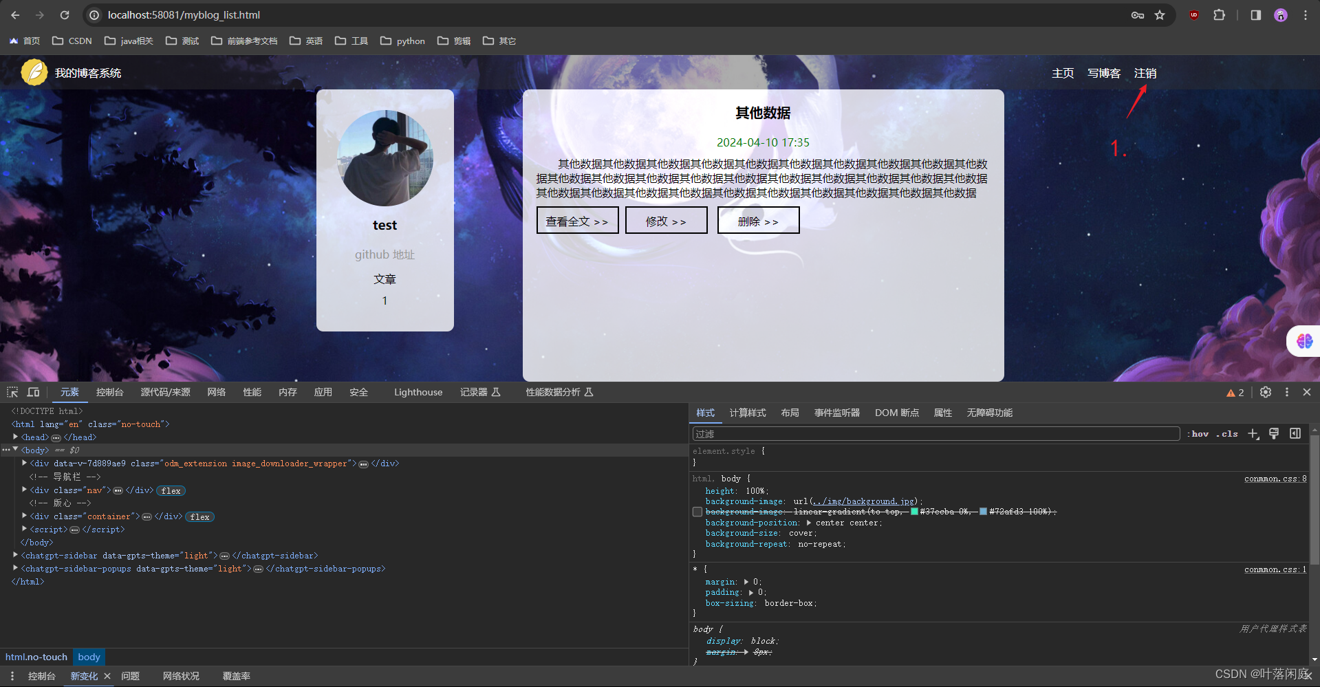Click the 删除 >> button
Viewport: 1320px width, 687px height.
758,221
